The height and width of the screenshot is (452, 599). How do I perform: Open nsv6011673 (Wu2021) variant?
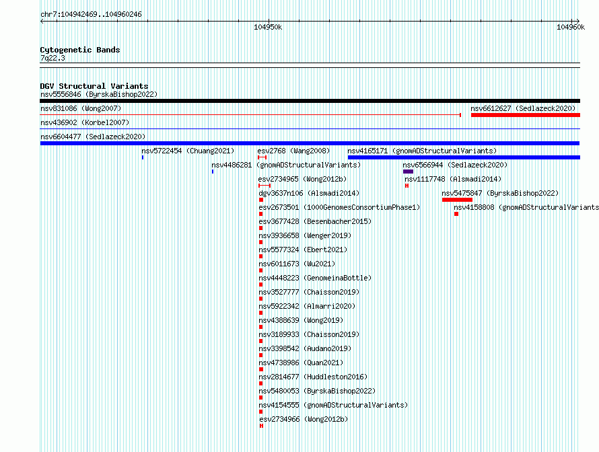297,264
